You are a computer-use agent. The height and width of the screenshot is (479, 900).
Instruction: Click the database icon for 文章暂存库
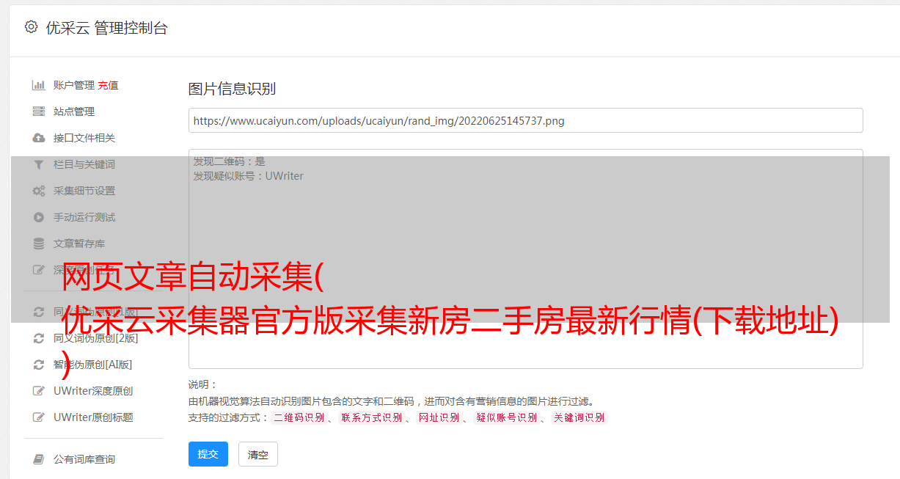coord(39,244)
